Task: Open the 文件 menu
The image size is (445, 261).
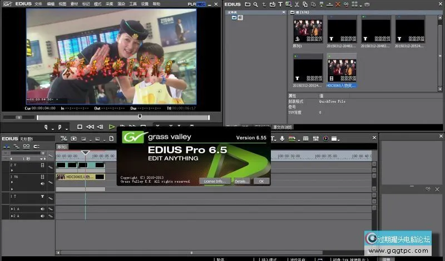Action: point(38,4)
